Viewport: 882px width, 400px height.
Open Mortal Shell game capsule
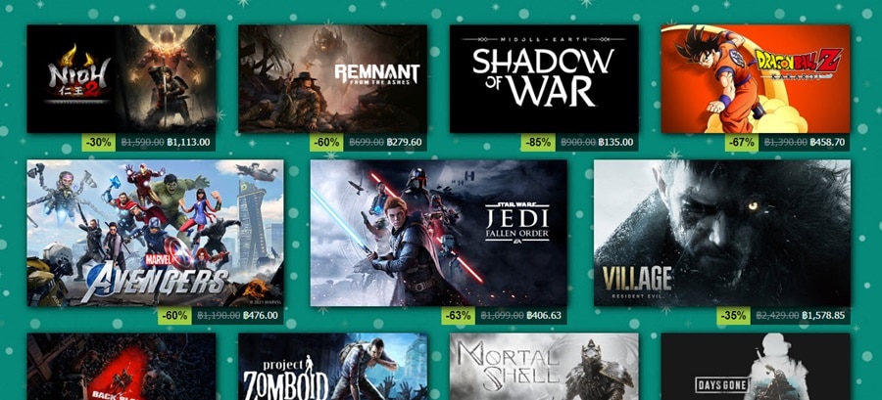coord(544,367)
